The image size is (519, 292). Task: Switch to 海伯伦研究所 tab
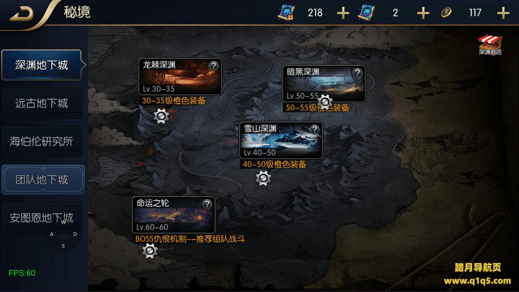[42, 142]
